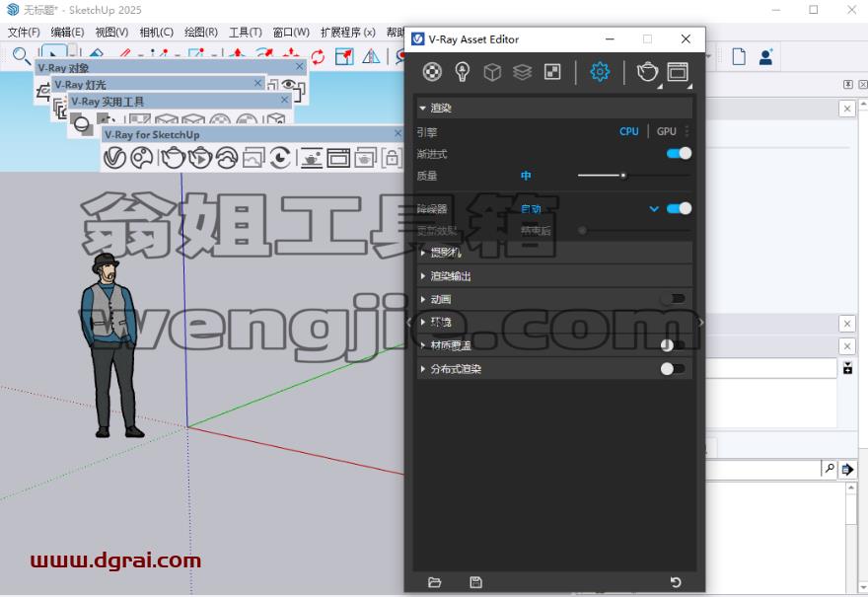This screenshot has width=868, height=597.
Task: Expand the 动画 section arrow
Action: [x=423, y=299]
